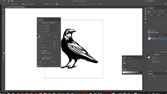The height and width of the screenshot is (94, 167).
Task: Choose the Overlapping method icon
Action: (x=45, y=51)
